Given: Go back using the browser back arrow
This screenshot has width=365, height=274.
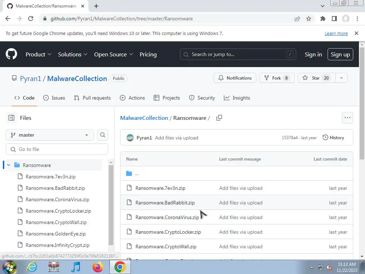Looking at the screenshot, I should point(8,19).
